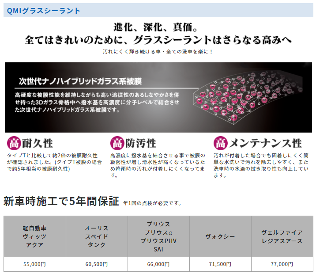
Task: Click the 耐久性 feature heading
Action: tap(37, 143)
